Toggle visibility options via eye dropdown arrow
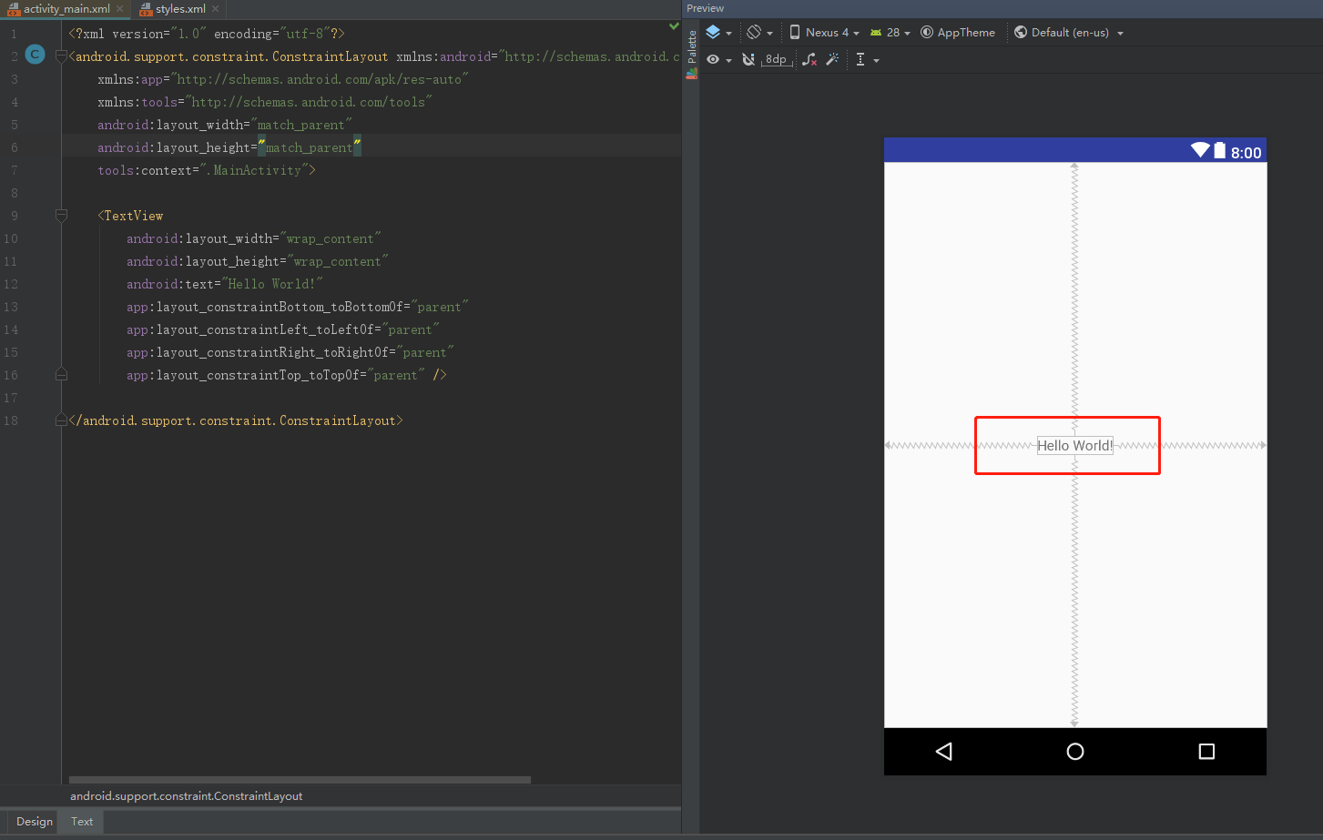Screen dimensions: 1323x840 coord(728,59)
